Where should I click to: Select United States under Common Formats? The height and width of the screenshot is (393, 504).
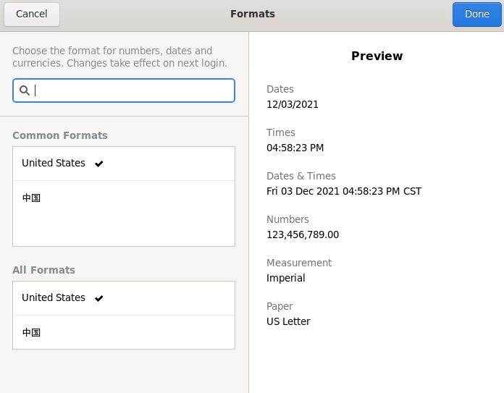pyautogui.click(x=54, y=164)
